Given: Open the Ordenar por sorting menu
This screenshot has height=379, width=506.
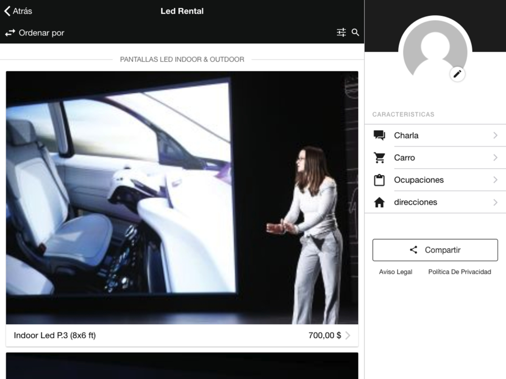Looking at the screenshot, I should pyautogui.click(x=41, y=33).
